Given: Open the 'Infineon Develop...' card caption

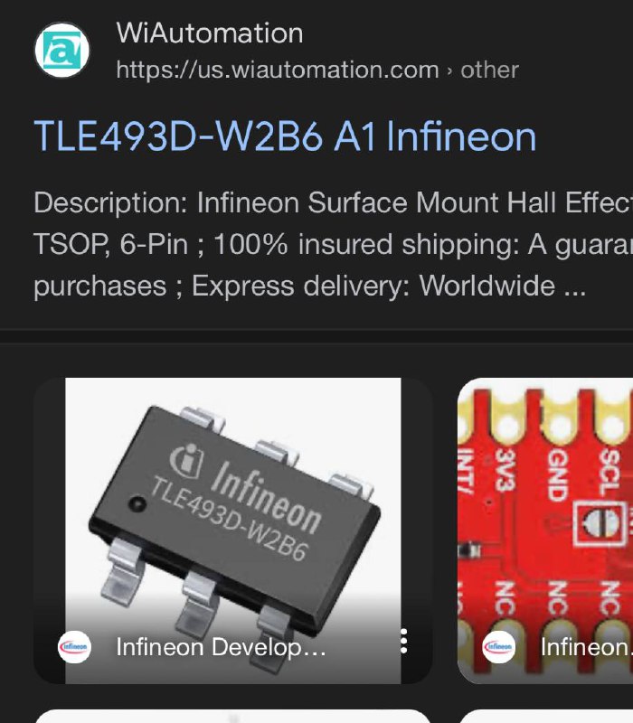Looking at the screenshot, I should click(x=221, y=647).
